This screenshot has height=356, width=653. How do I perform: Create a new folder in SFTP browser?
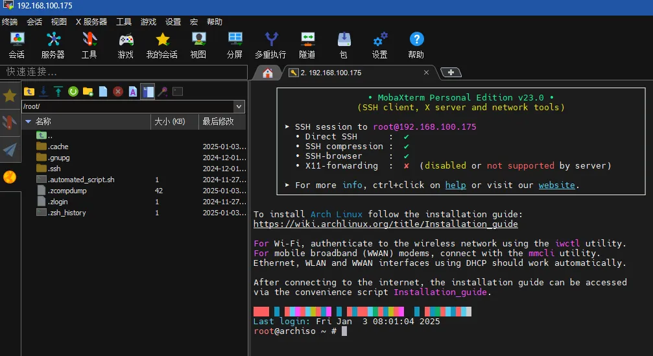pos(88,91)
